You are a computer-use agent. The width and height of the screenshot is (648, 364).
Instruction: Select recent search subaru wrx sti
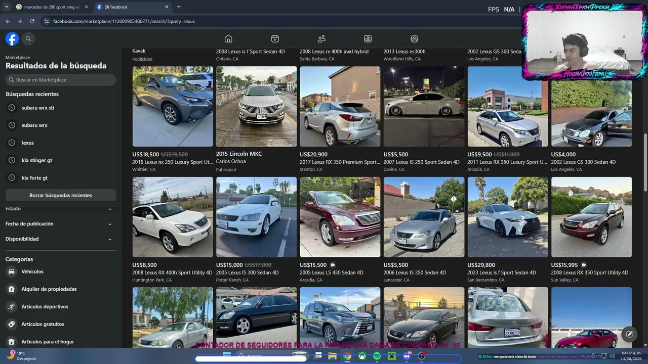[60, 108]
